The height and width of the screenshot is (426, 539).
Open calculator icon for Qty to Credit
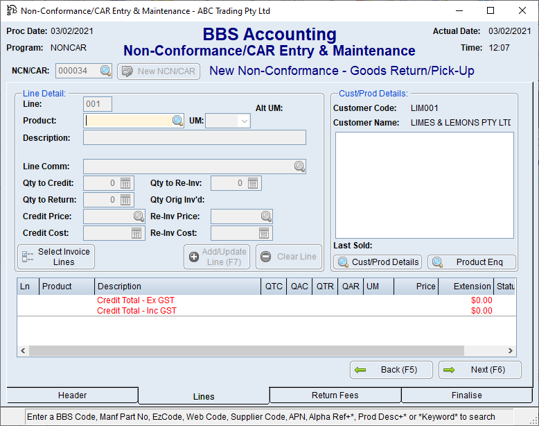(x=125, y=183)
